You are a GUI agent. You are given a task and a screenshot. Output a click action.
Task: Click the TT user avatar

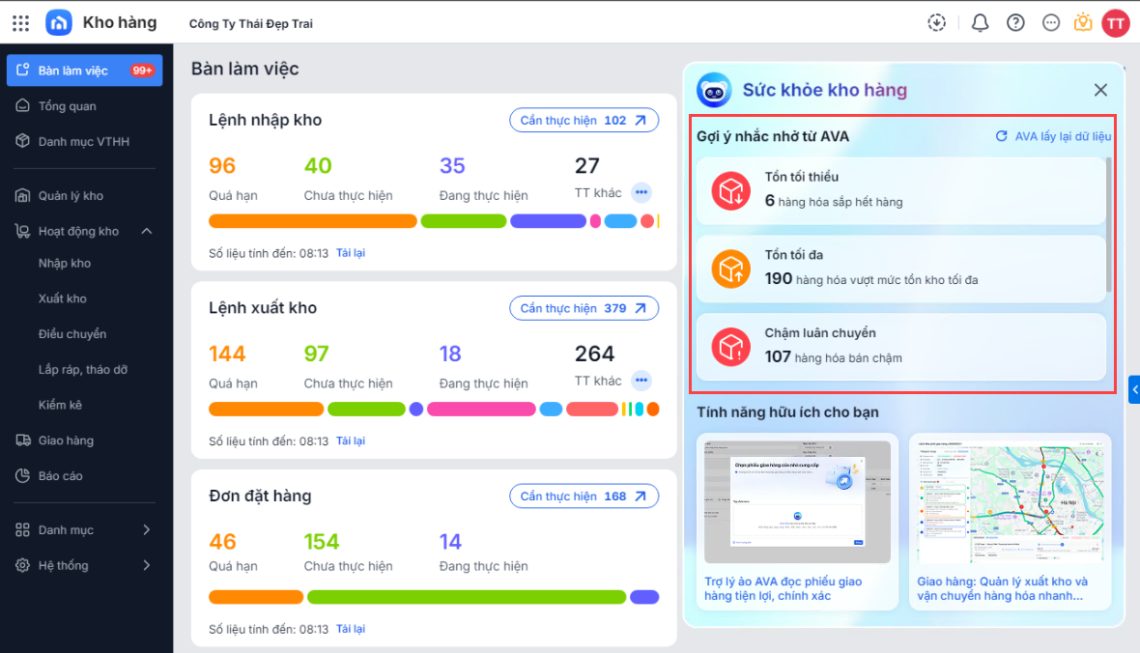(x=1116, y=23)
